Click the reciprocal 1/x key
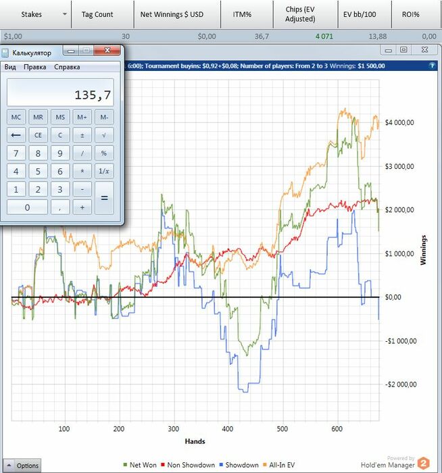The height and width of the screenshot is (473, 442). (104, 171)
